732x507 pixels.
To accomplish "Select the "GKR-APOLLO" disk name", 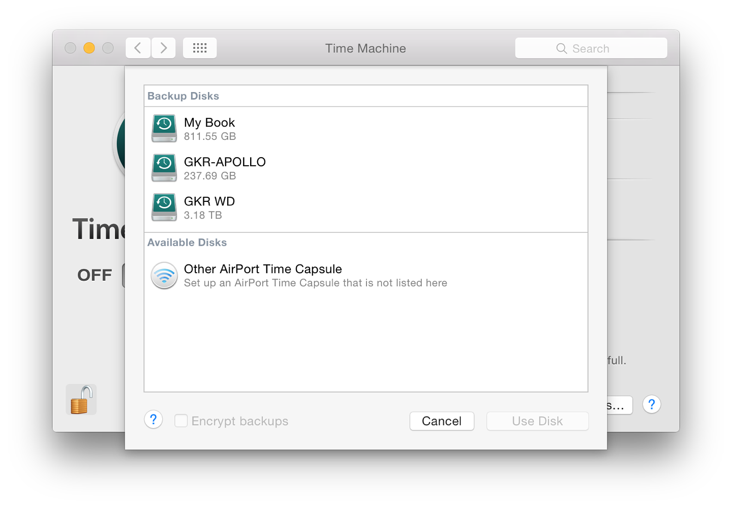I will [x=225, y=162].
